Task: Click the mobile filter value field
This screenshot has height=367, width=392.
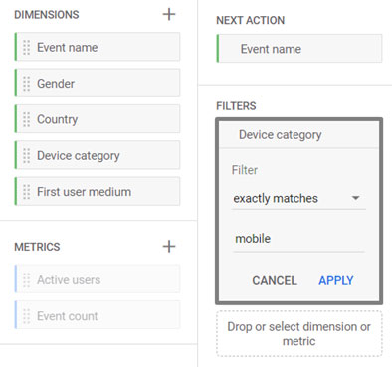Action: (x=298, y=239)
